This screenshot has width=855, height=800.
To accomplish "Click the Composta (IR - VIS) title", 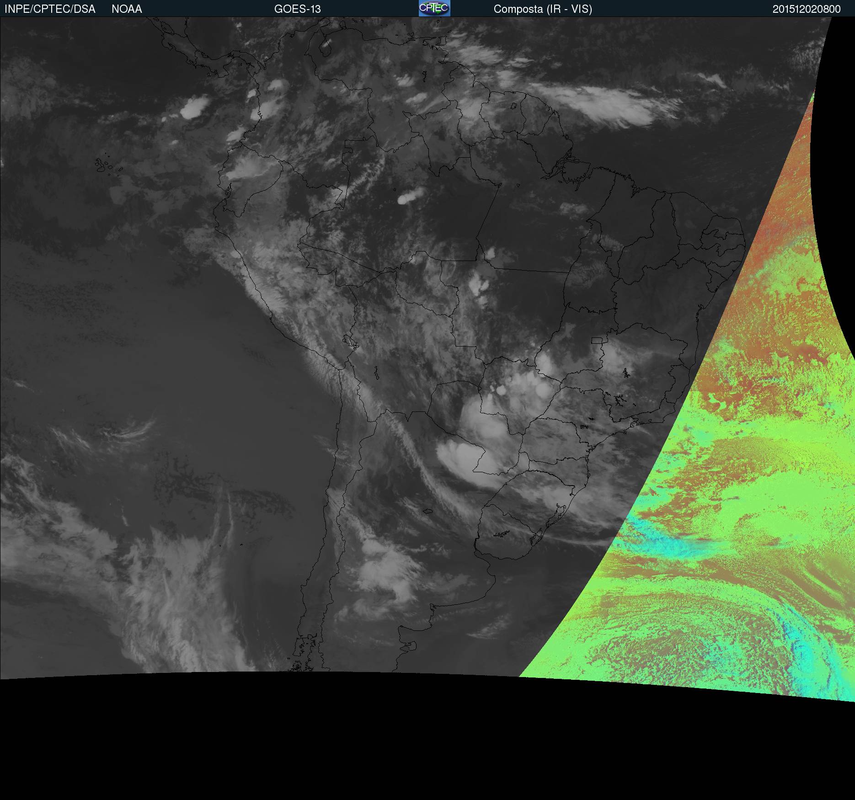I will (x=543, y=9).
